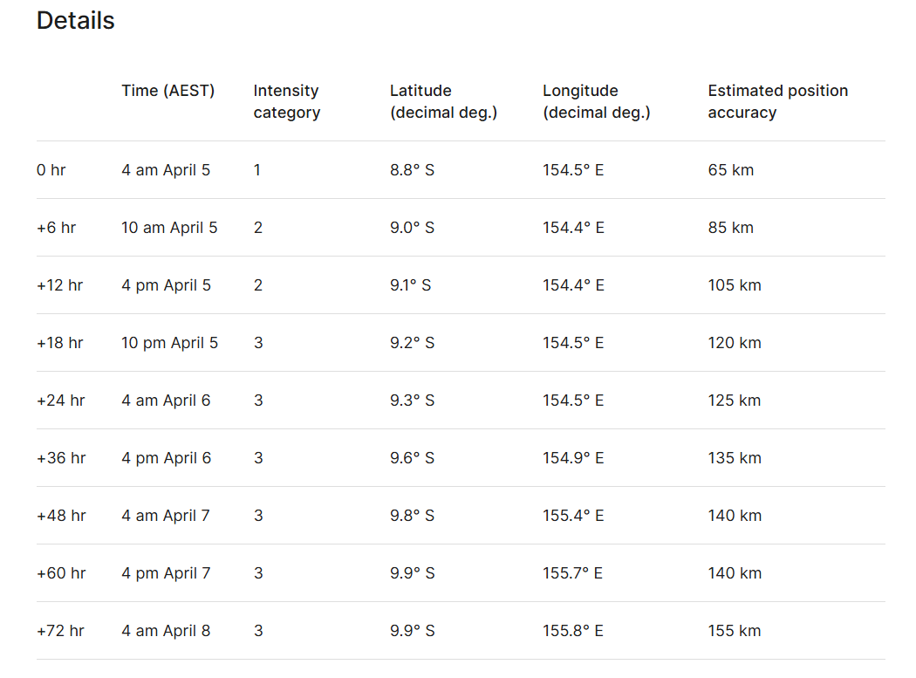Image resolution: width=916 pixels, height=678 pixels.
Task: Click the Details heading
Action: coord(76,21)
